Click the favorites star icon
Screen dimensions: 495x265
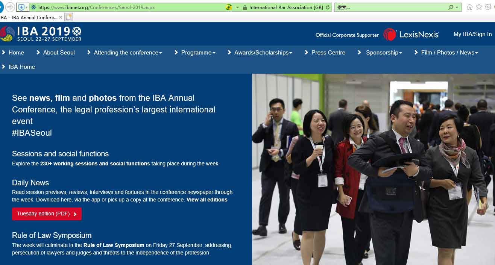pos(479,7)
